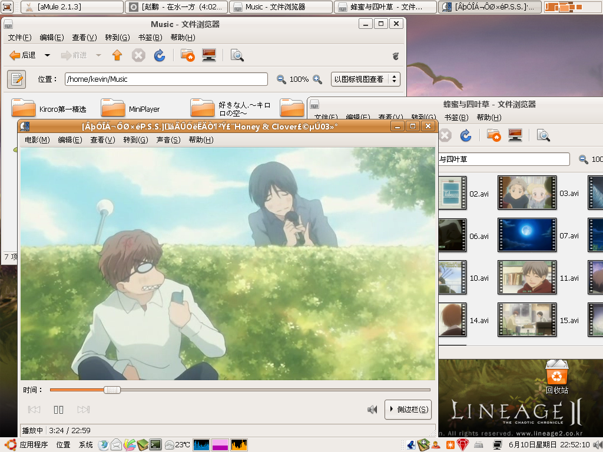Image resolution: width=603 pixels, height=452 pixels.
Task: Click Stop loading icon in Music browser
Action: (x=138, y=55)
